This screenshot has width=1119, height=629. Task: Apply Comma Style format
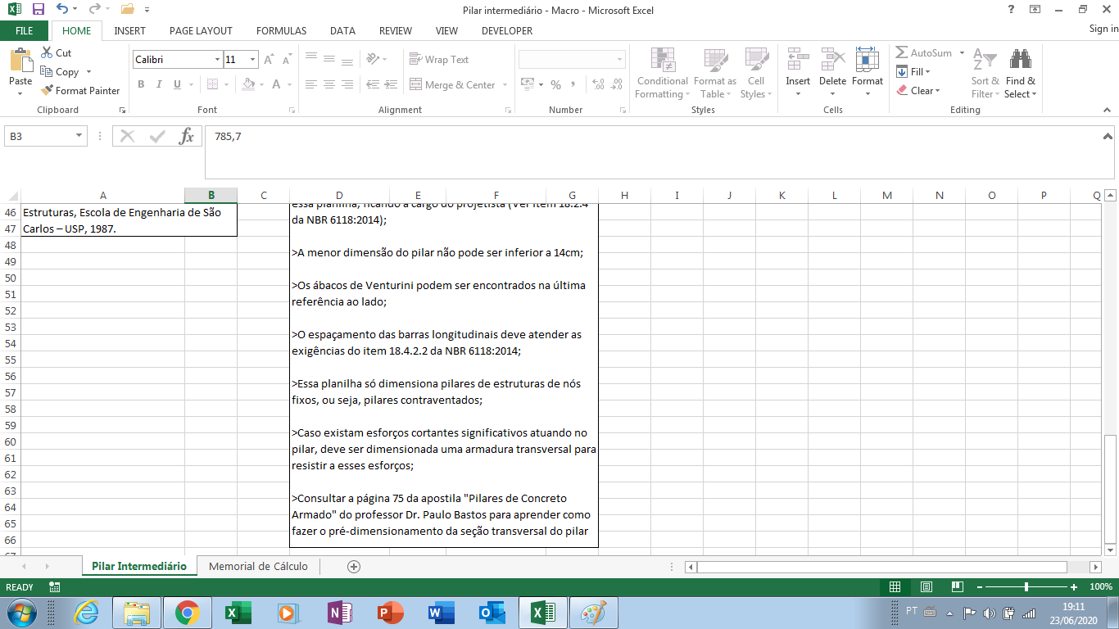click(x=573, y=84)
